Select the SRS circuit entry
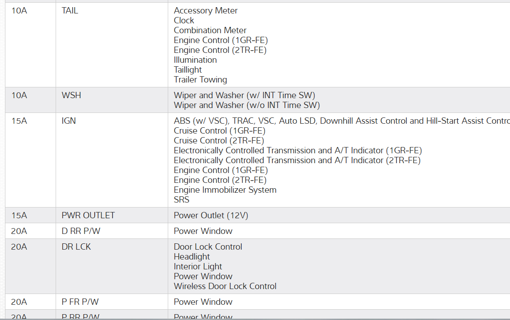 tap(182, 200)
